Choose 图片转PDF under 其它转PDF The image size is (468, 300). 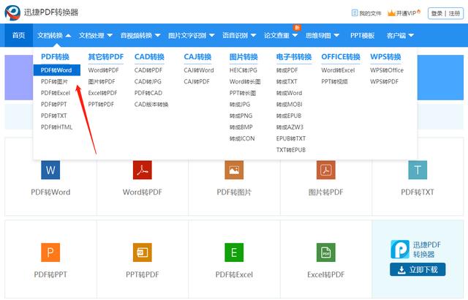point(102,81)
